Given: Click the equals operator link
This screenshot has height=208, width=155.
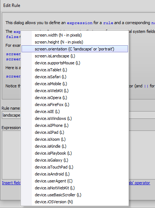Looking at the screenshot, I should coord(139,183).
